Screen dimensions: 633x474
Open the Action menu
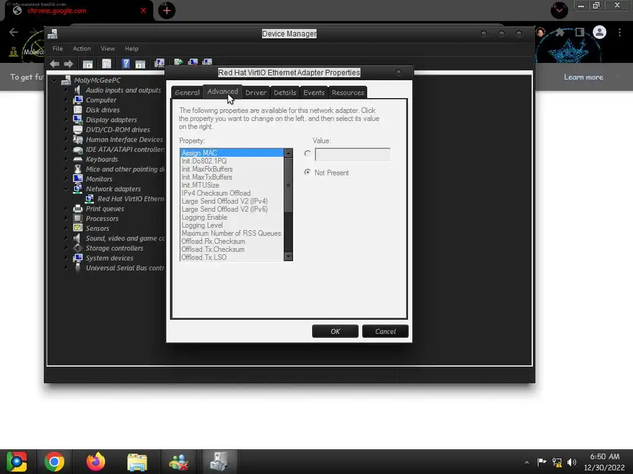tap(82, 48)
